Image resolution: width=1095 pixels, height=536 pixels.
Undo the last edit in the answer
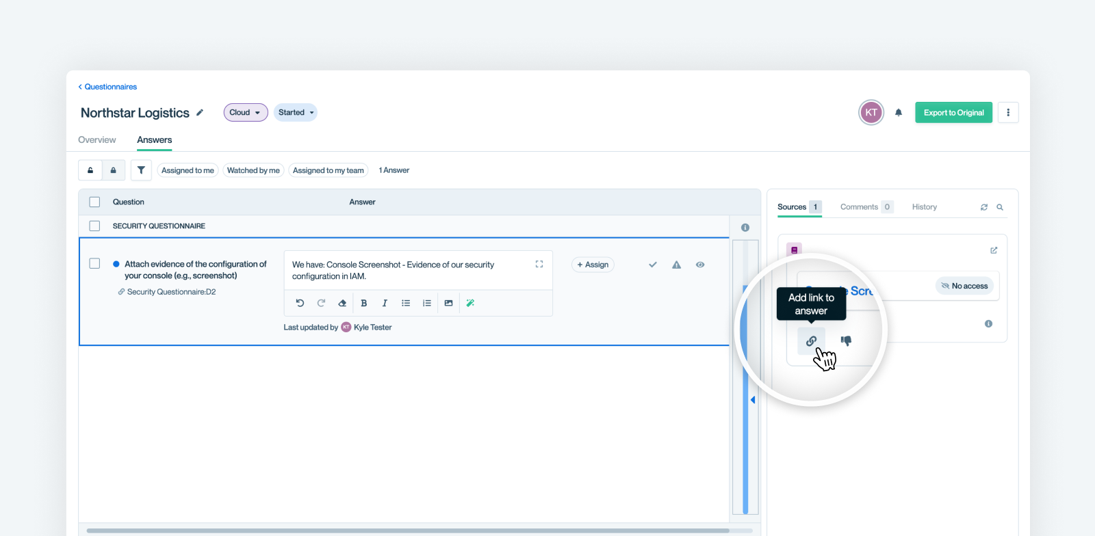[x=300, y=303]
